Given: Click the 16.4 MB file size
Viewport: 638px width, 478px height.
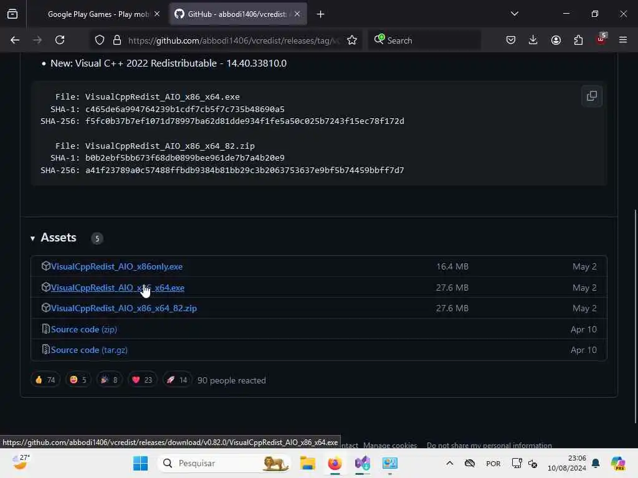Looking at the screenshot, I should click(x=452, y=266).
